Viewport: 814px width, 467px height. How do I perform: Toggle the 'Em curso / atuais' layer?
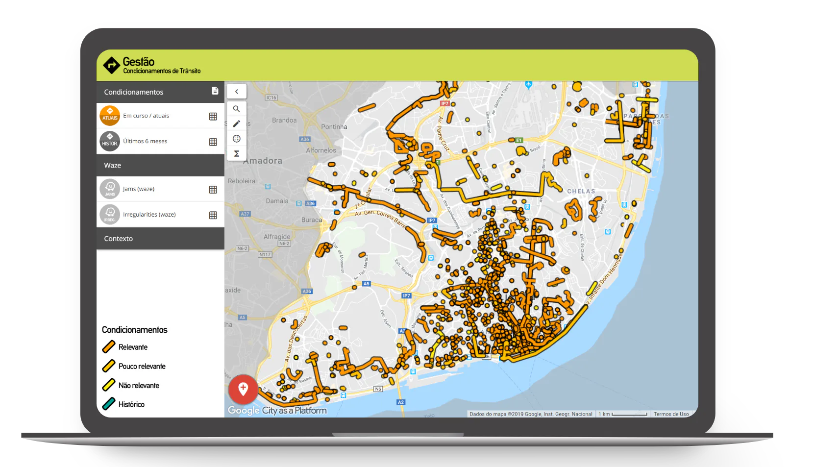146,116
